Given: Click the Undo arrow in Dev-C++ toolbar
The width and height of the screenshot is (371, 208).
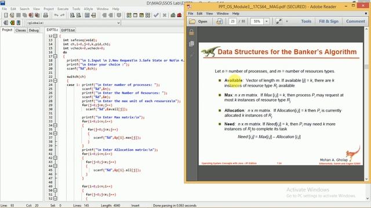Looking at the screenshot, I should point(56,15).
